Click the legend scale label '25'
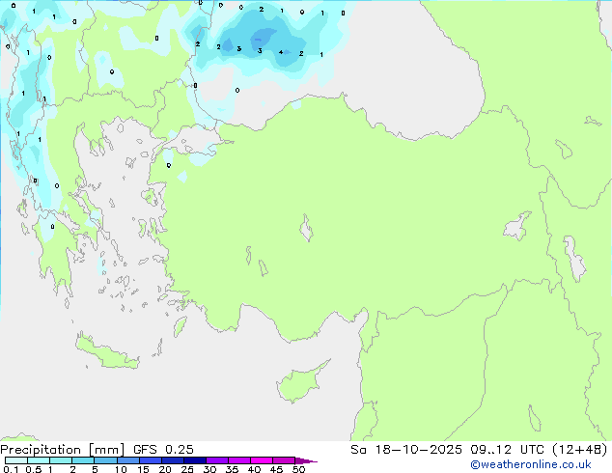 187,469
